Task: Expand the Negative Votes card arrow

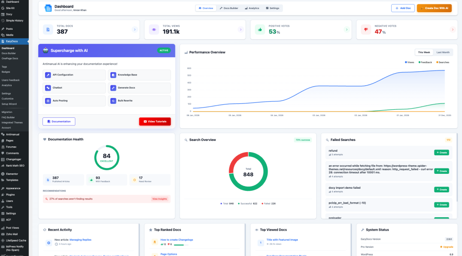Action: 453,29
